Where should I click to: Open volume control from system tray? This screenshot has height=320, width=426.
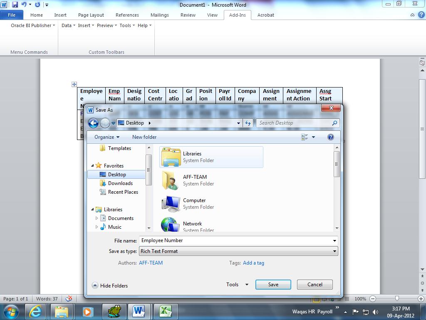375,311
